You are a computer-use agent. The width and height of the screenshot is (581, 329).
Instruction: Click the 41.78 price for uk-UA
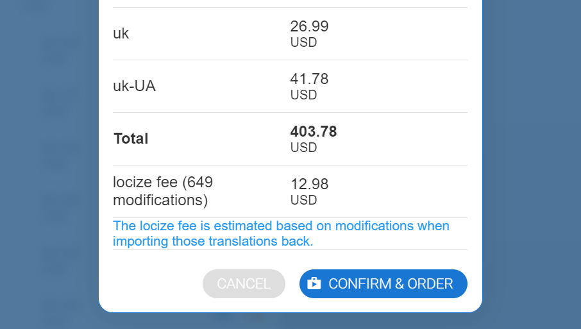309,79
